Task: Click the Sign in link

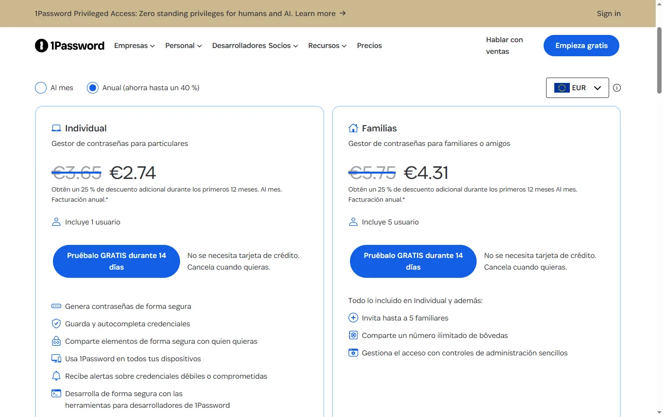Action: [x=609, y=14]
